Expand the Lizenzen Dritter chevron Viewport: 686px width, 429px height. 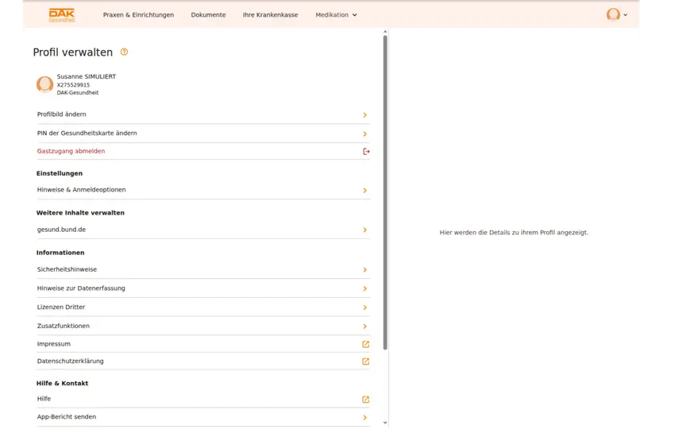(365, 307)
